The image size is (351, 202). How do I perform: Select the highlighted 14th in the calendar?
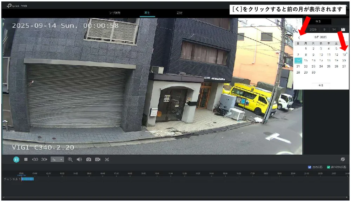click(298, 60)
